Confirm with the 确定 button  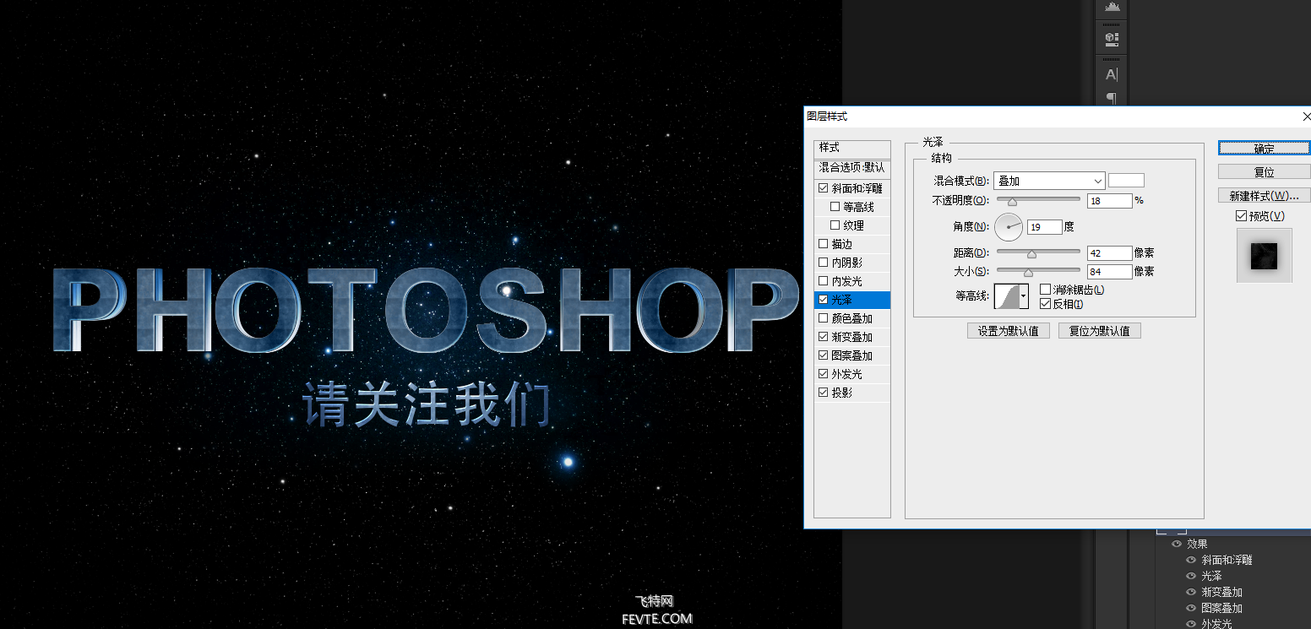tap(1264, 148)
